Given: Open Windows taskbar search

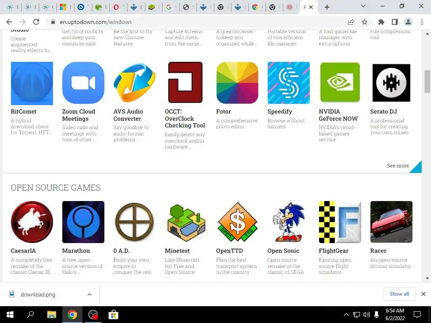Looking at the screenshot, I should pyautogui.click(x=30, y=315).
